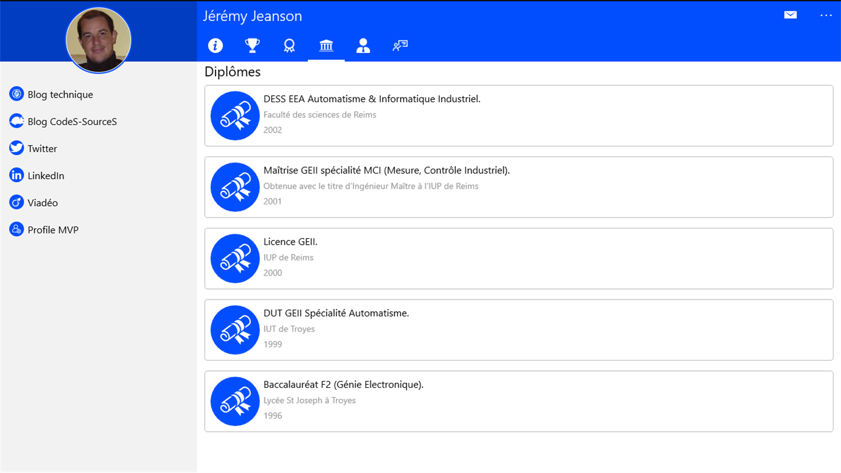Switch to the person profile tab
The height and width of the screenshot is (473, 841).
[363, 46]
